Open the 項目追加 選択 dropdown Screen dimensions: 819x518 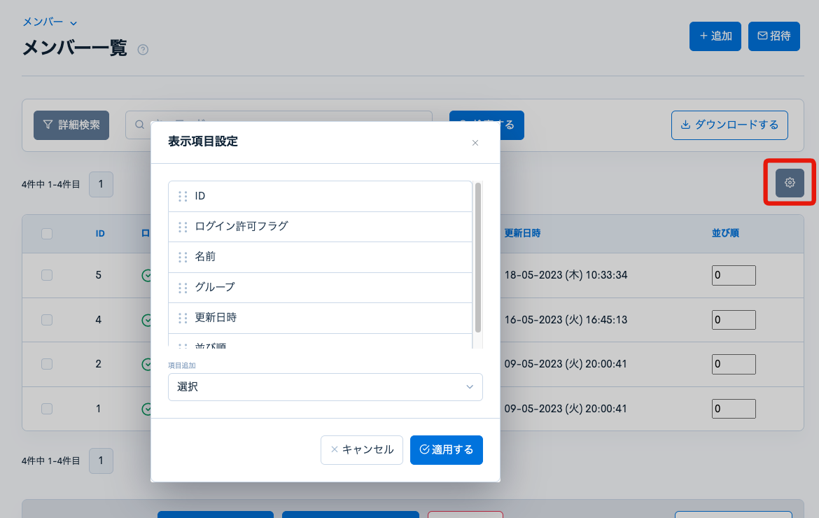325,387
